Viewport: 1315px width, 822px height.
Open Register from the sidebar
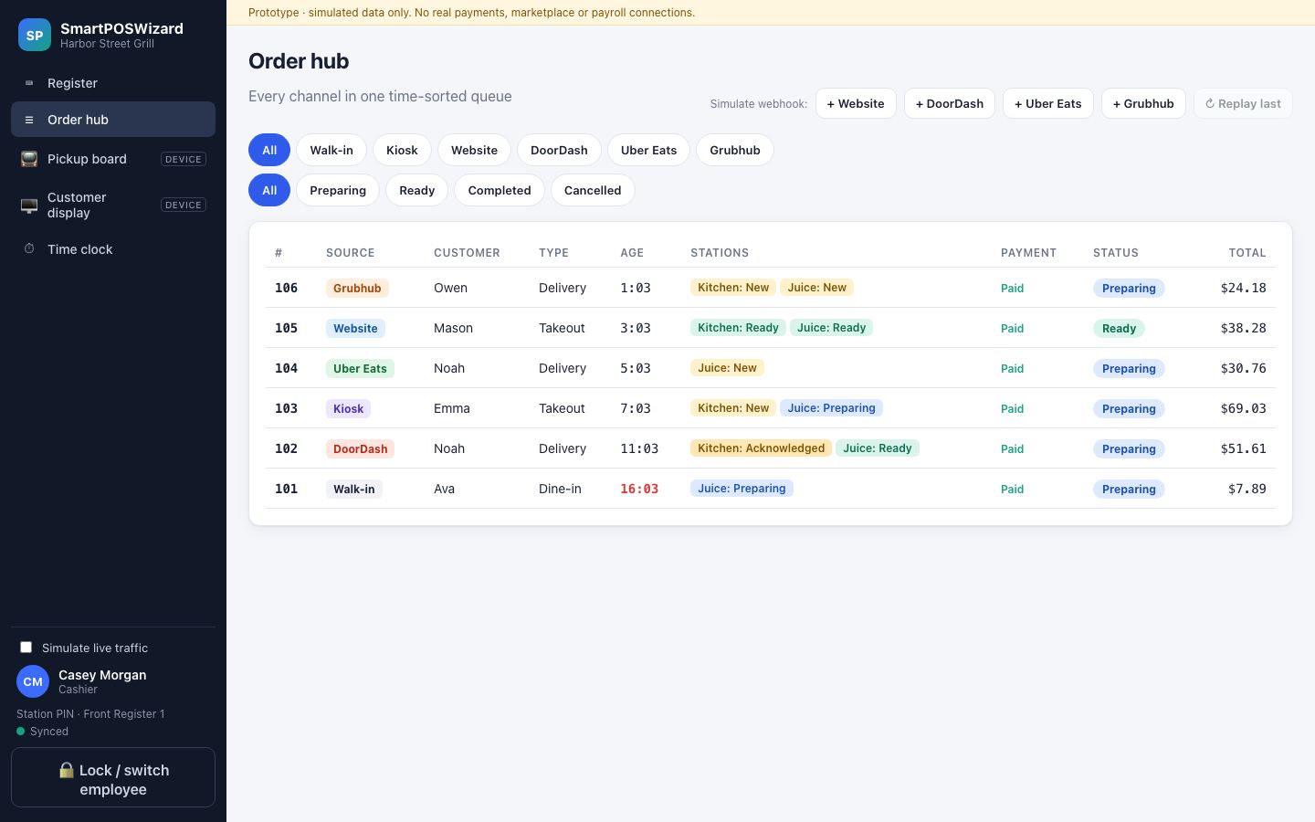113,83
